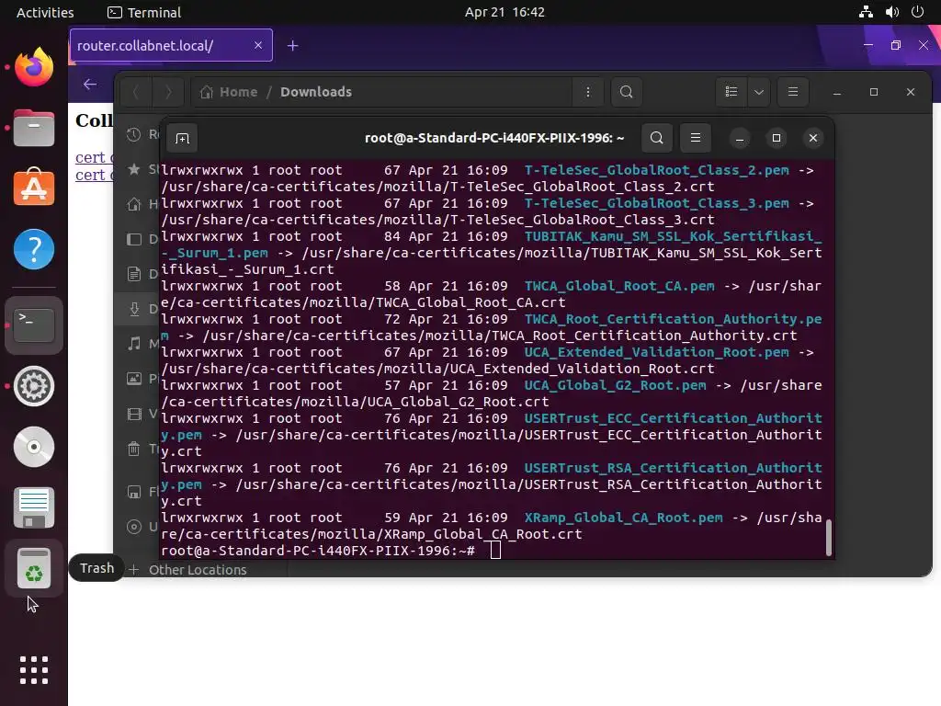Open the floppy save-style dock icon
This screenshot has height=706, width=941.
pyautogui.click(x=34, y=507)
